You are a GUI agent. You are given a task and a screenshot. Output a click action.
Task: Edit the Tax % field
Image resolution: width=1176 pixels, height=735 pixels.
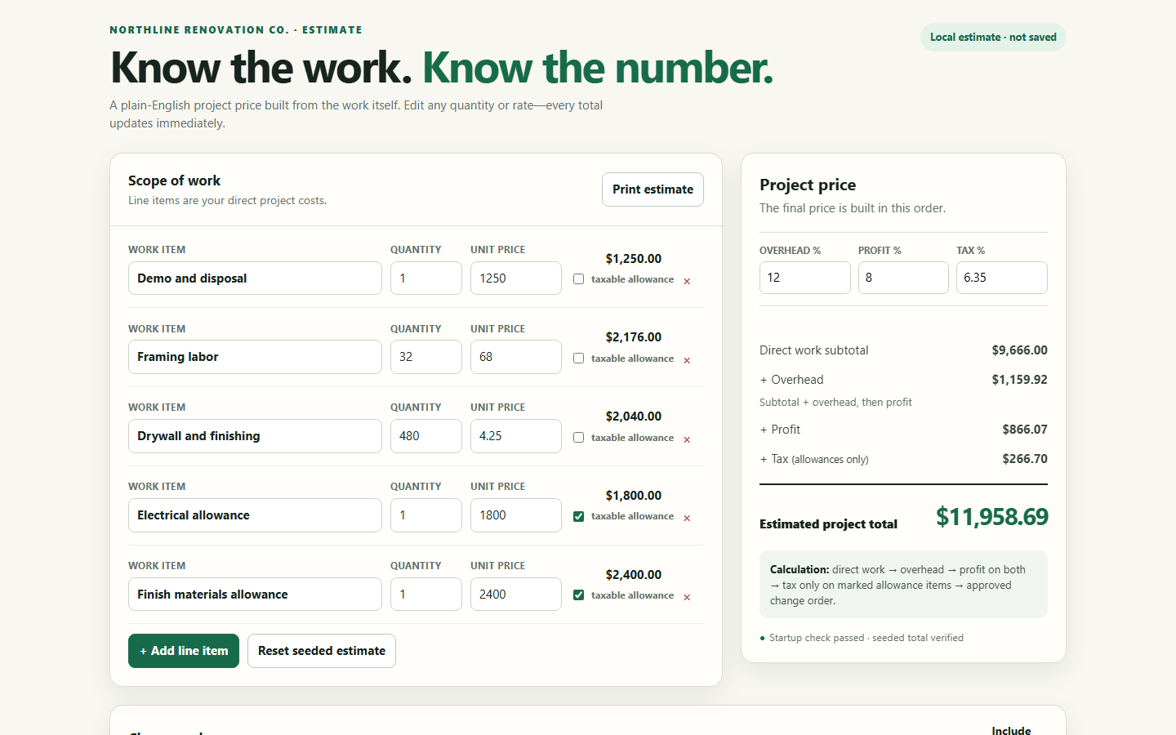coord(1002,278)
